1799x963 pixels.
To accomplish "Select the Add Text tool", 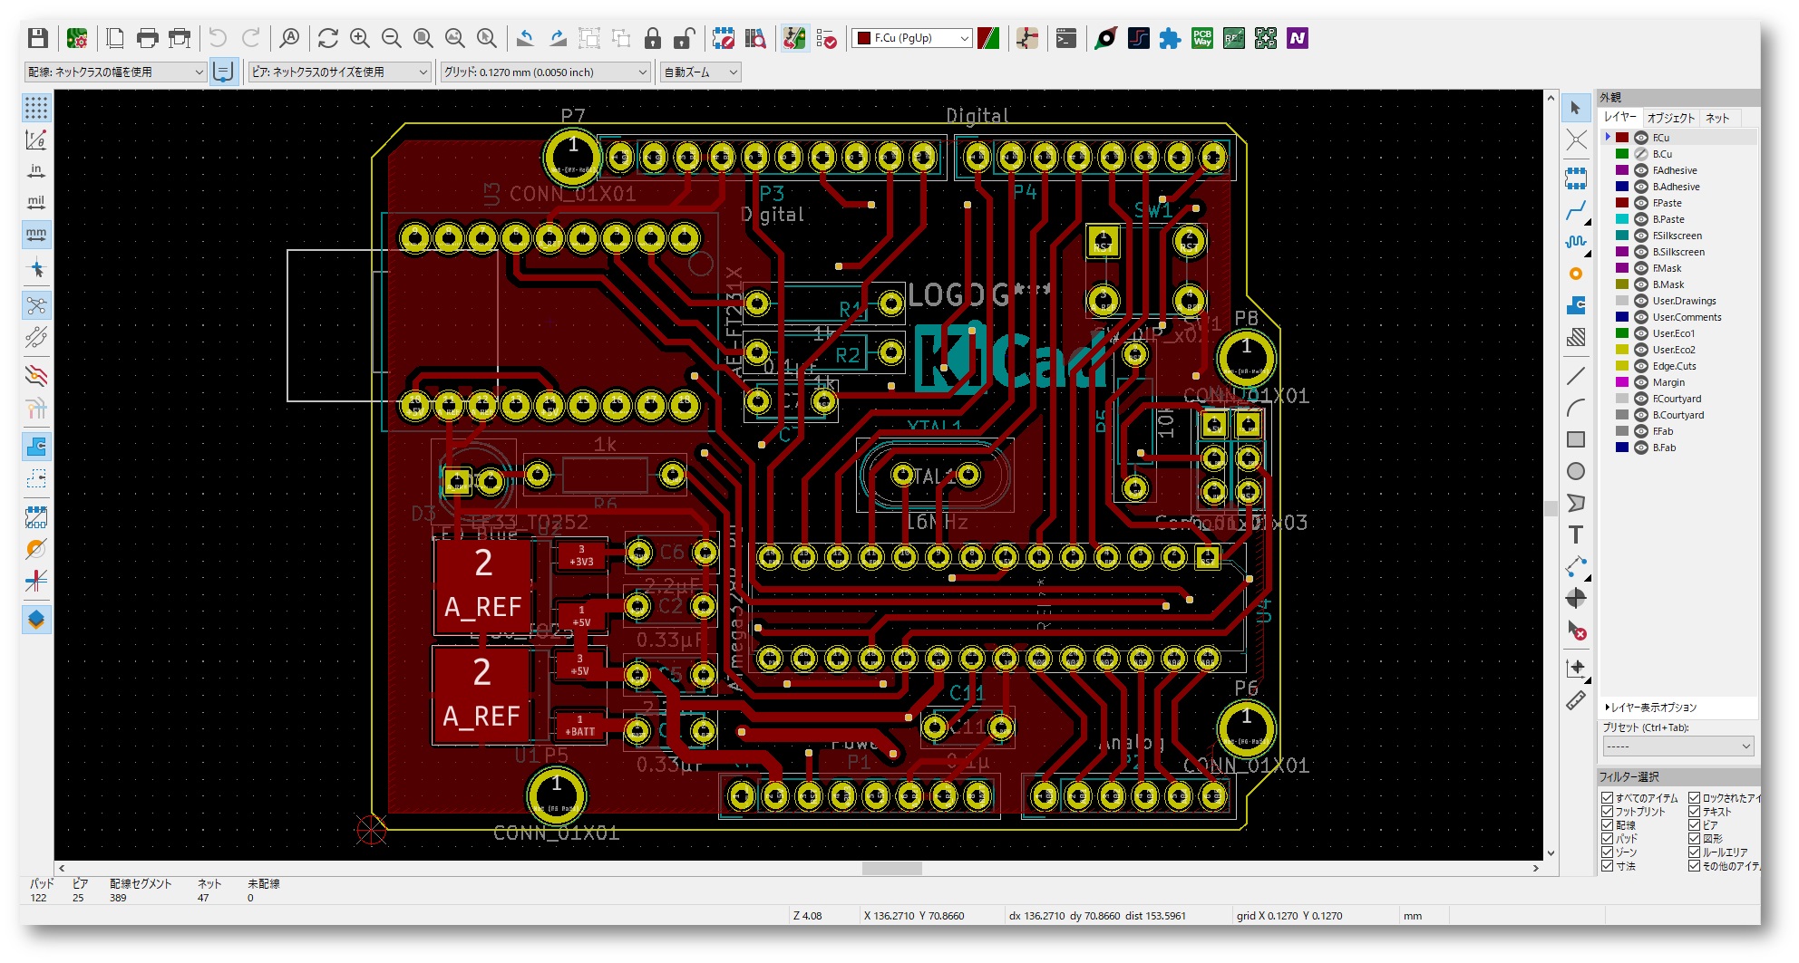I will 1576,534.
